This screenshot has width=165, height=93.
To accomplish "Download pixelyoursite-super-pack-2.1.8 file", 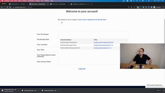I will 103,45.
